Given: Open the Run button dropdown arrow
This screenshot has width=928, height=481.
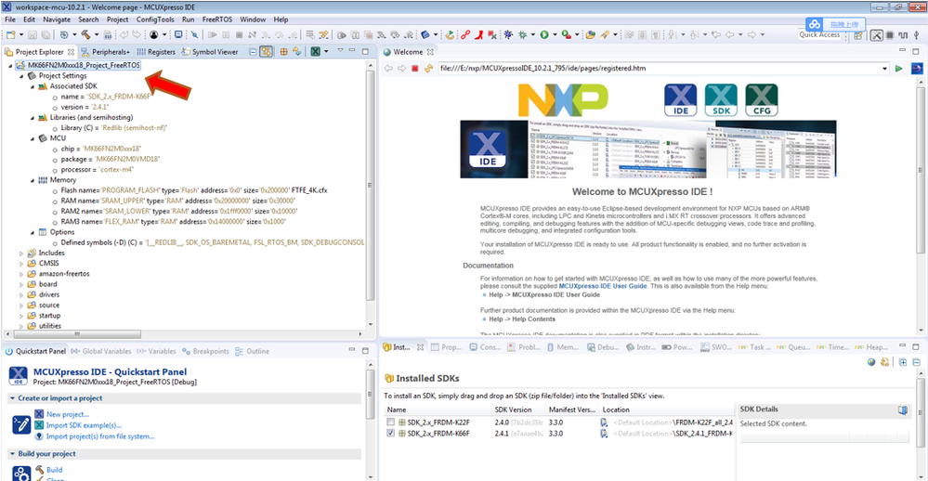Looking at the screenshot, I should point(555,35).
